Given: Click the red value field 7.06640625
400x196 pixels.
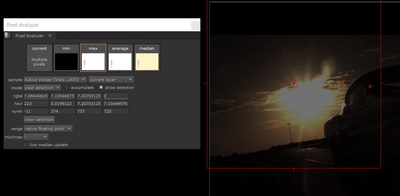Looking at the screenshot, I should pyautogui.click(x=36, y=95).
